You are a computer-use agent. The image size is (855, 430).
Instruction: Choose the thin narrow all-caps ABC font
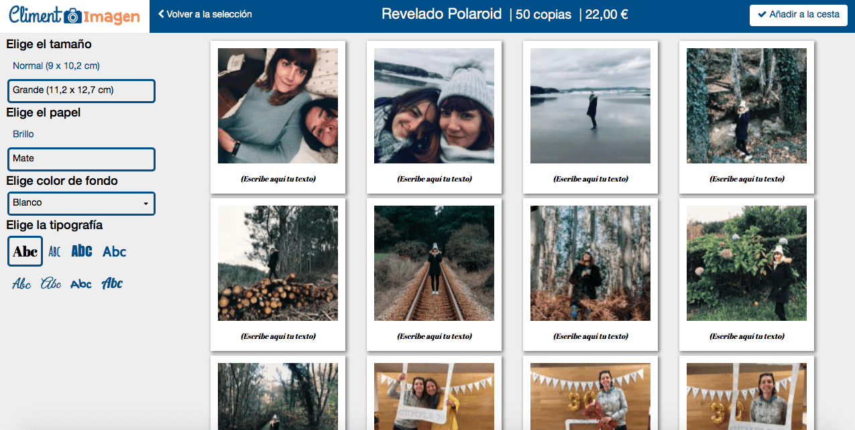55,252
